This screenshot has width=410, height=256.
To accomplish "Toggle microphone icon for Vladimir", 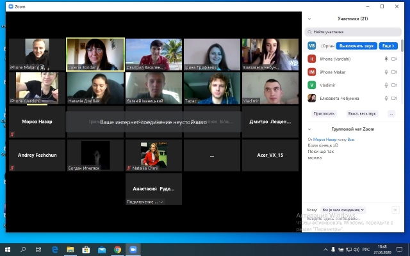I will [386, 85].
